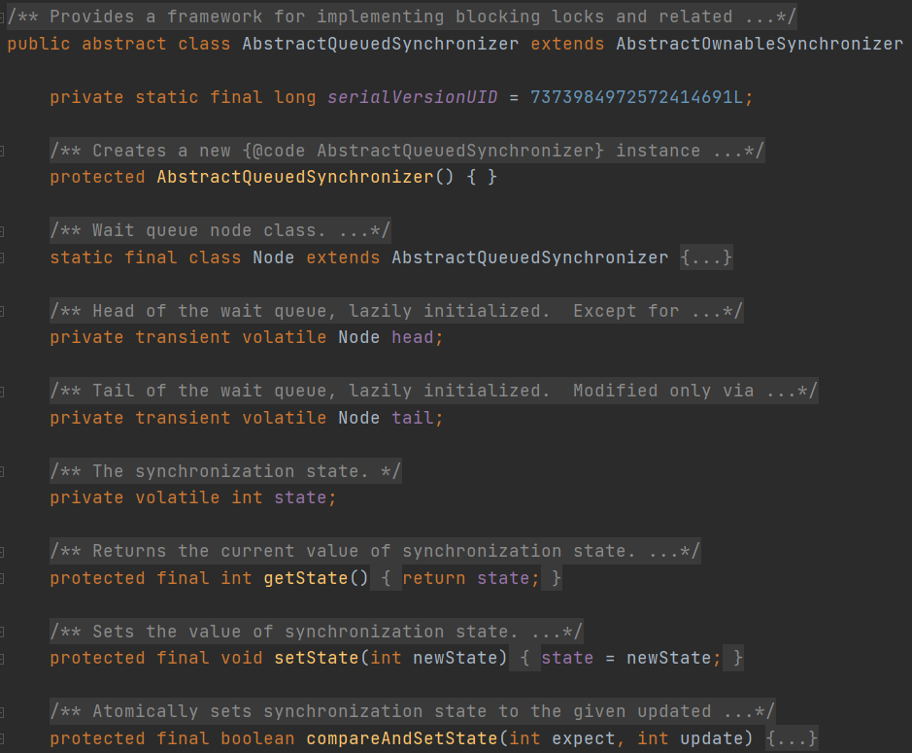Expand the folded {...} body of class Node
Image resolution: width=912 pixels, height=753 pixels.
[x=706, y=257]
